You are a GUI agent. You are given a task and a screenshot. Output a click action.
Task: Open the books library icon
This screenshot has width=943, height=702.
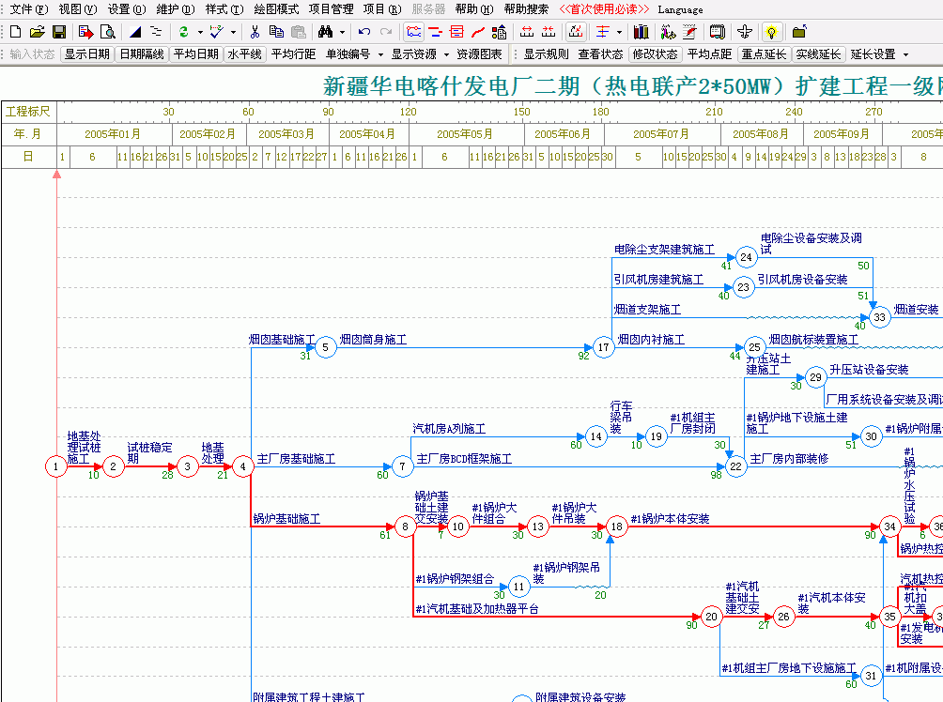642,32
